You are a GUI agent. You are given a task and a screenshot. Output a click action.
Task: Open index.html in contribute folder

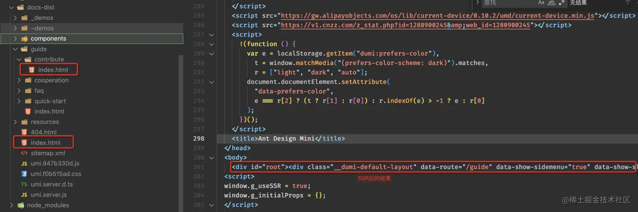pos(53,70)
